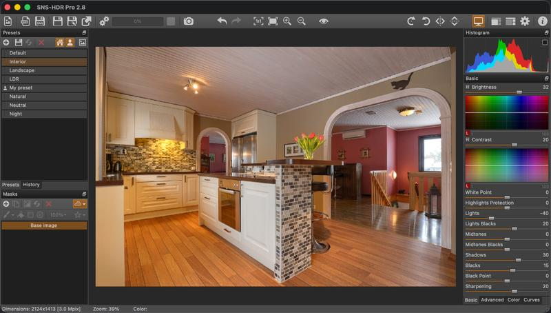Click the camera snapshot icon

[x=188, y=21]
